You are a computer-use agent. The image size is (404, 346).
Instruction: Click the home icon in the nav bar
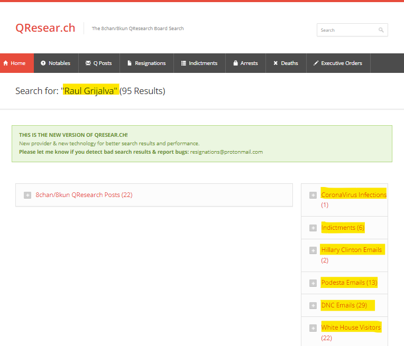(x=6, y=63)
